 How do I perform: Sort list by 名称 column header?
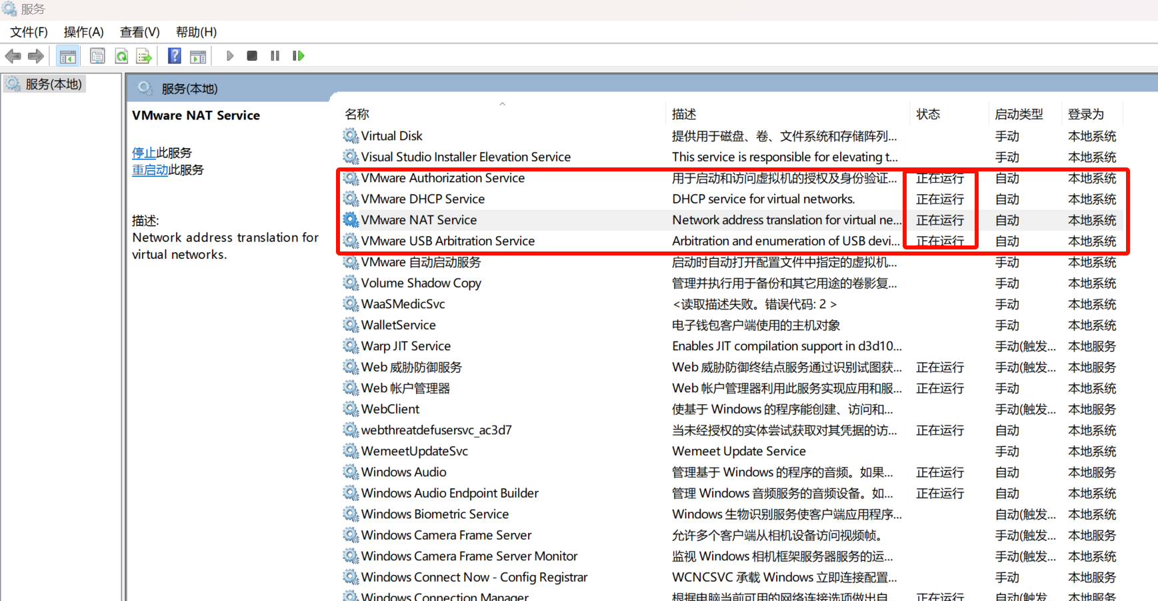(357, 114)
